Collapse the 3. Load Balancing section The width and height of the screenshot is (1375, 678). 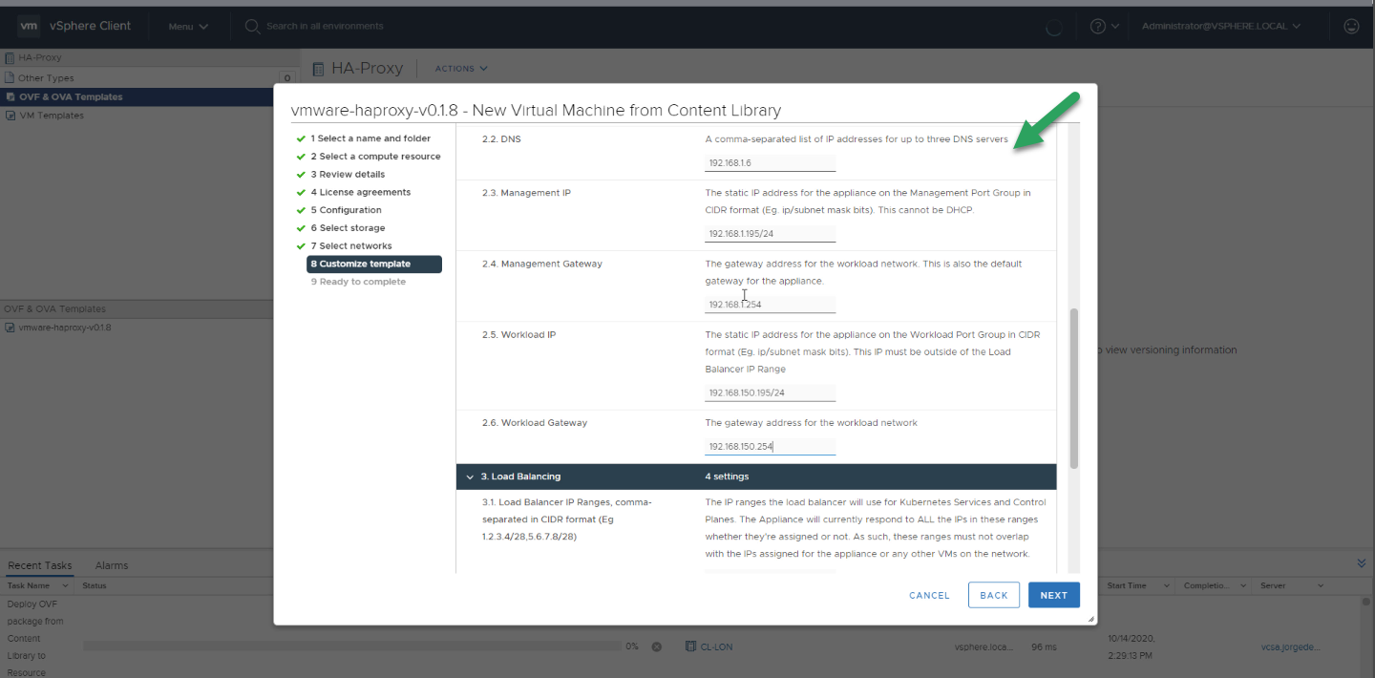click(470, 477)
